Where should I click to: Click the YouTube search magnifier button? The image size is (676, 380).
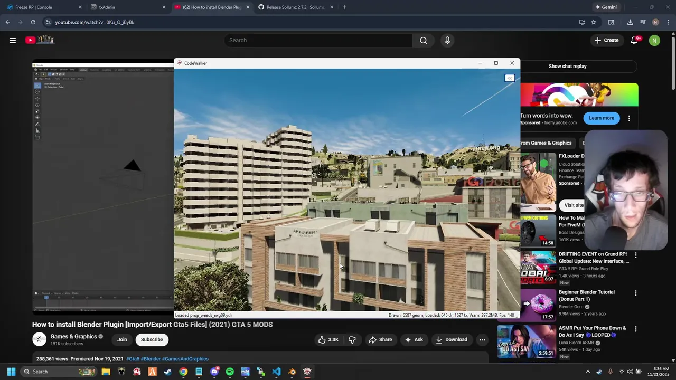[424, 40]
